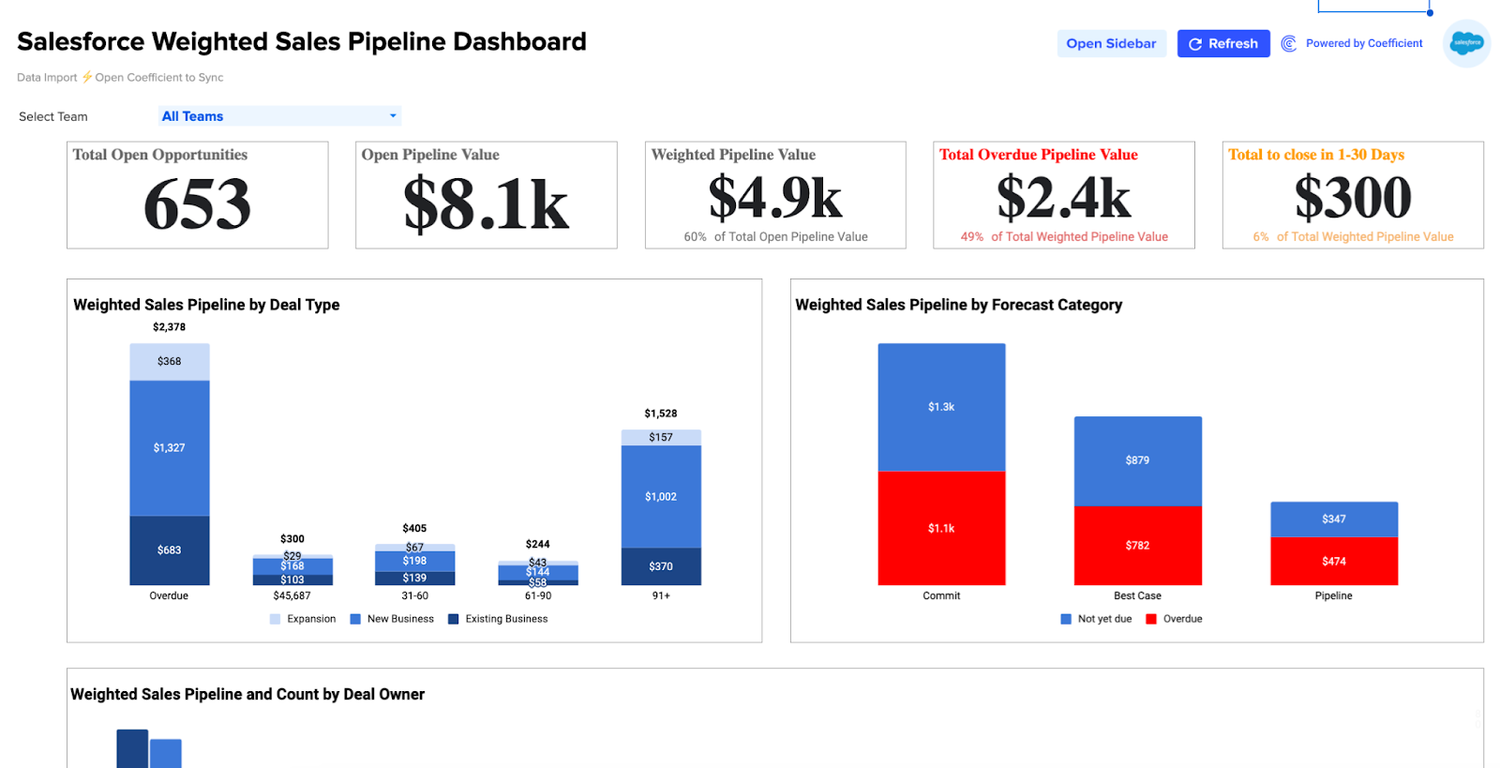Click the 60% of Total Open Pipeline text
The width and height of the screenshot is (1500, 768).
tap(775, 236)
